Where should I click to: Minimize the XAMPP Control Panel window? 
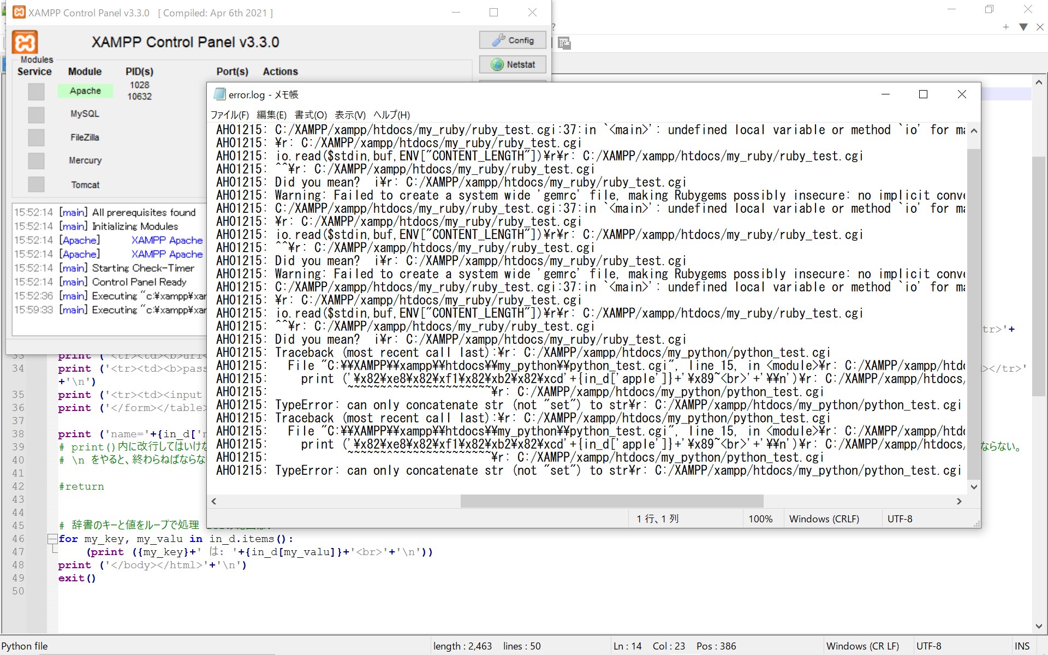coord(456,12)
